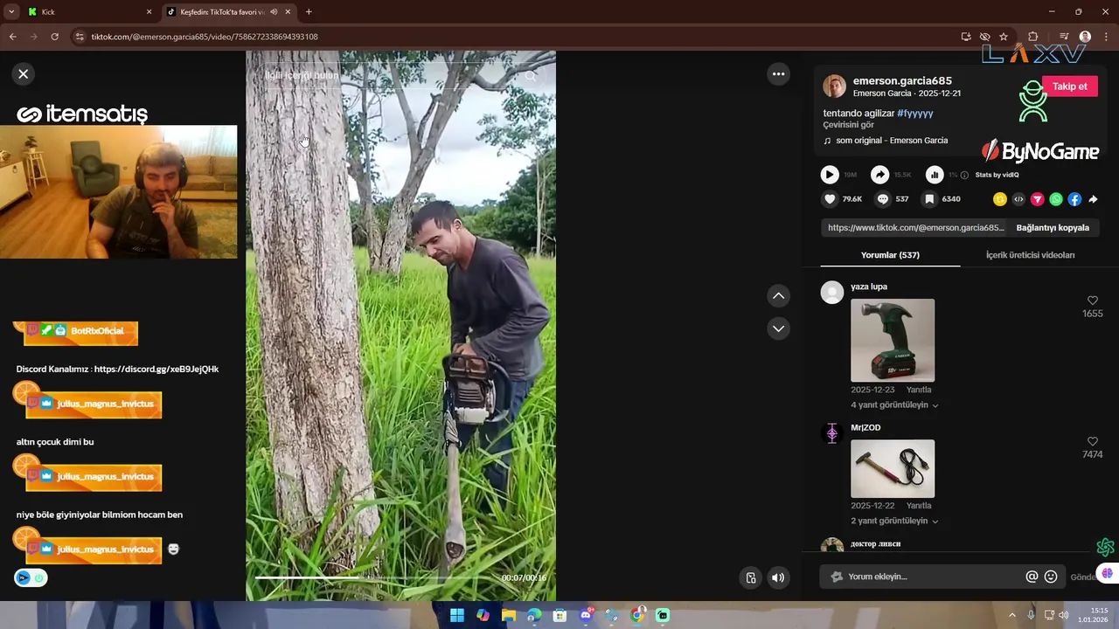
Task: Click the Bağlantıyı kopyala button
Action: point(1053,228)
